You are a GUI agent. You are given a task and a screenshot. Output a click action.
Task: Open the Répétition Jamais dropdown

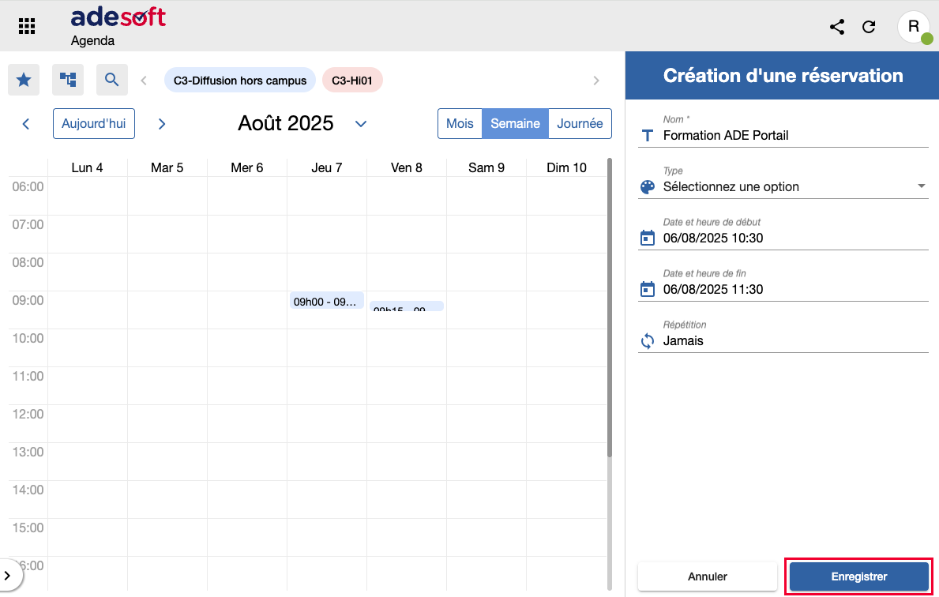click(790, 341)
